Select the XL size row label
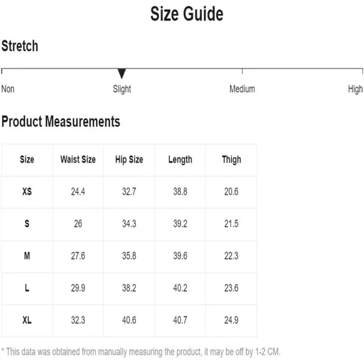364x364 pixels. 27,320
